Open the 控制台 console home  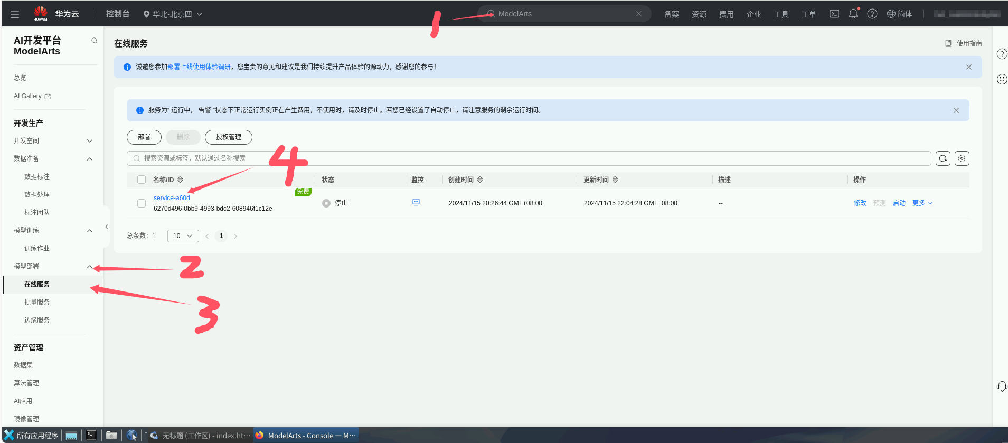(118, 14)
